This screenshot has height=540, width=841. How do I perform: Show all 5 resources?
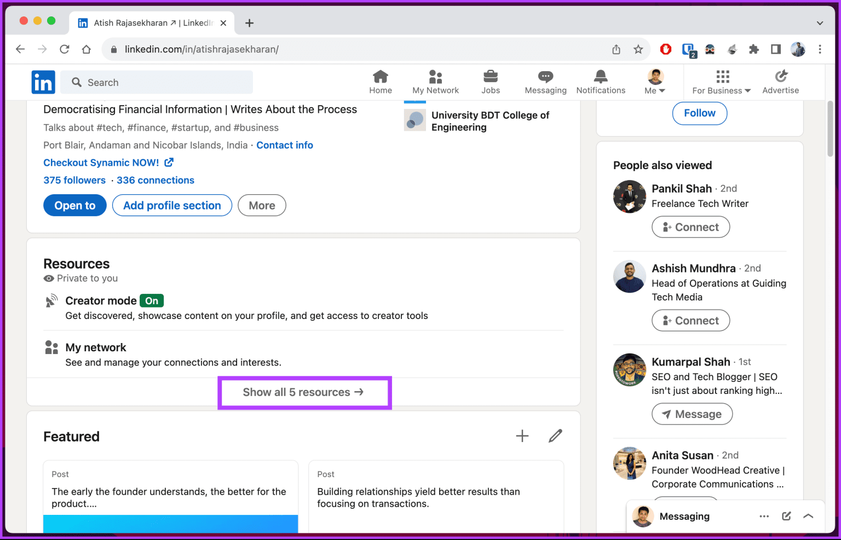coord(304,392)
